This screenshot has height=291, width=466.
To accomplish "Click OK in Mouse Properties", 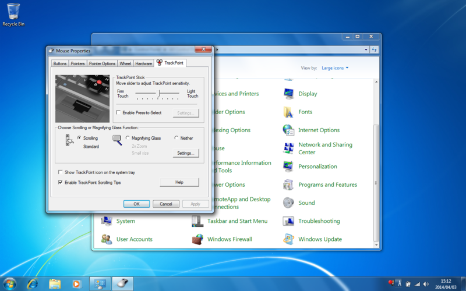I will pos(136,204).
